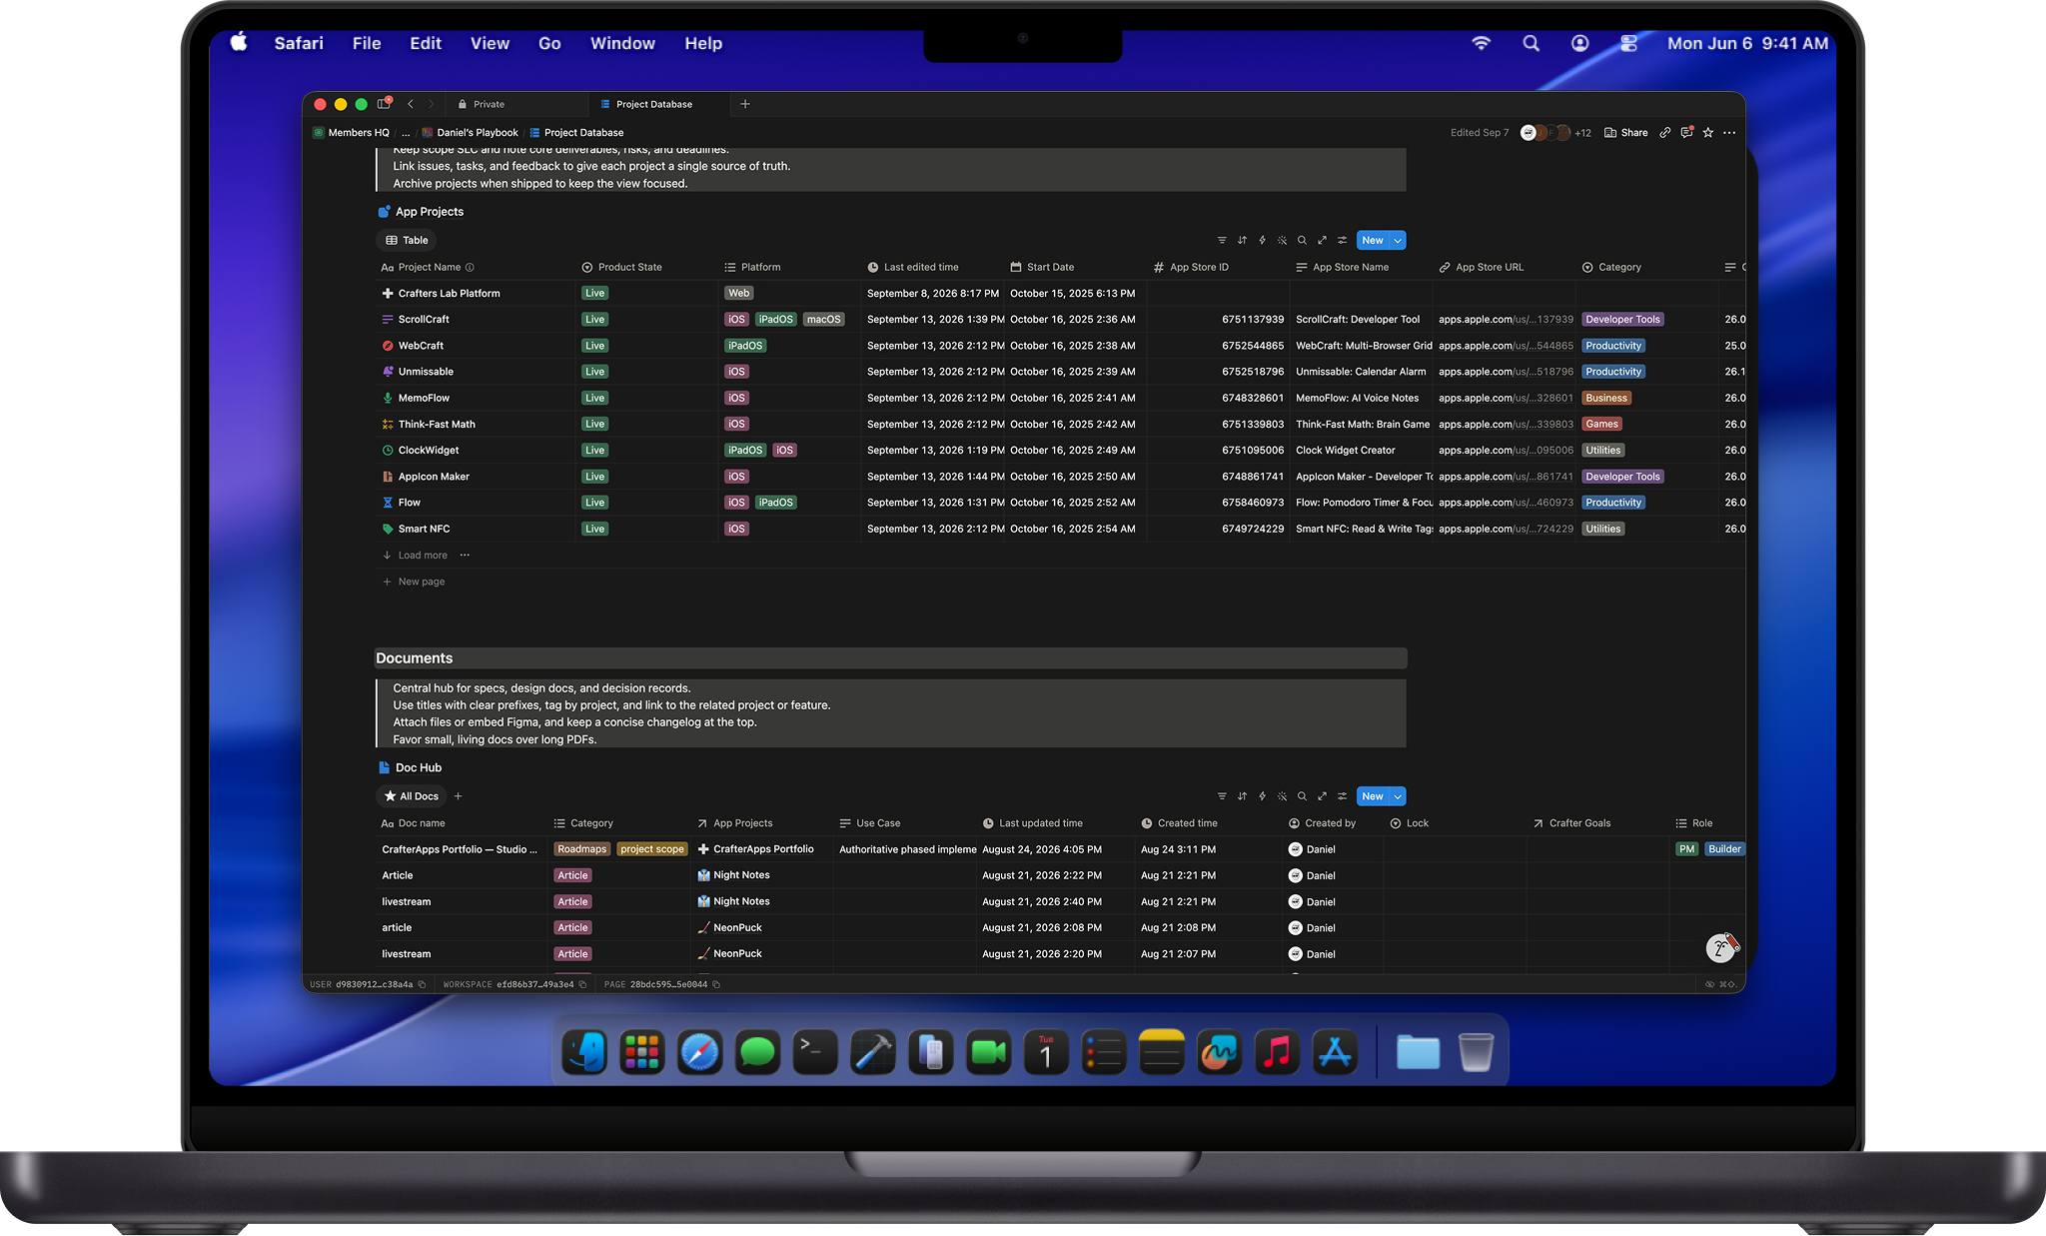This screenshot has width=2046, height=1236.
Task: Open the three-dots page menu at top right
Action: point(1729,132)
